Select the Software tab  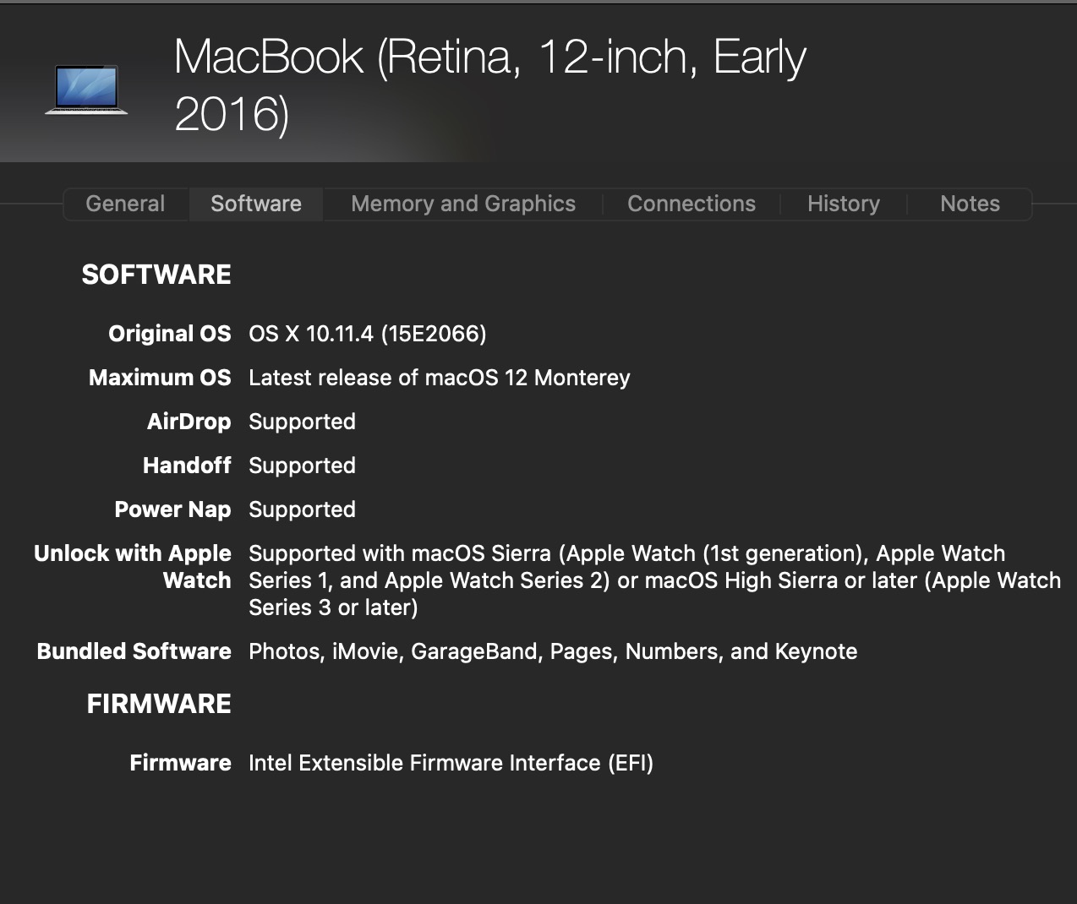point(255,204)
